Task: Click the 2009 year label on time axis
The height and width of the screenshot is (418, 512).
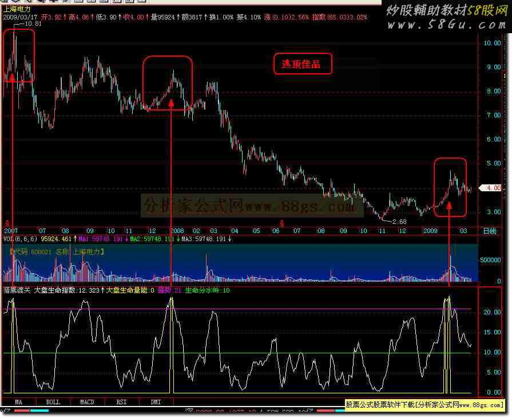Action: [x=430, y=231]
